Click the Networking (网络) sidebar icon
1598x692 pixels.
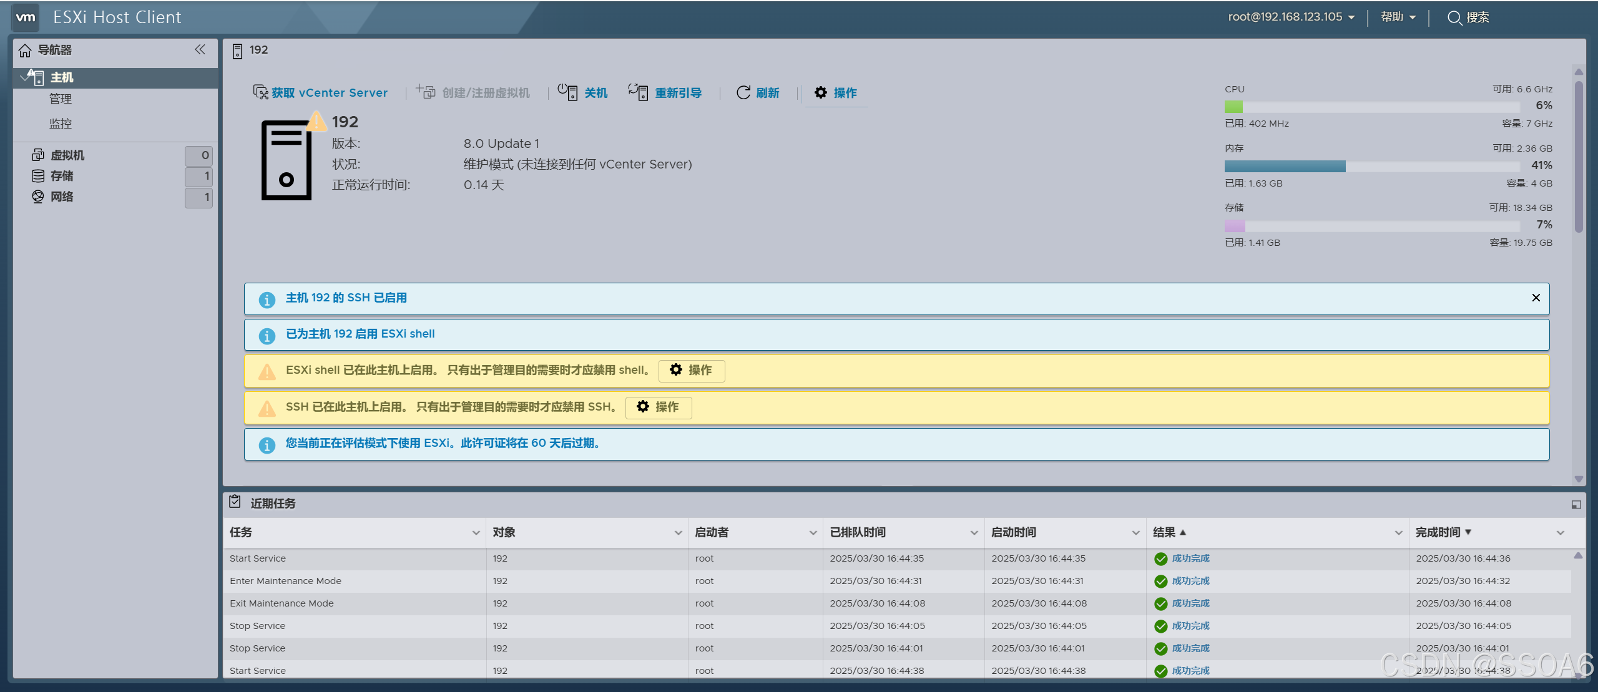click(38, 197)
